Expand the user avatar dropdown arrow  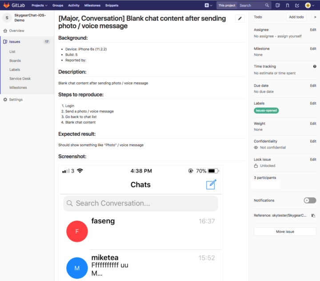(x=313, y=5)
